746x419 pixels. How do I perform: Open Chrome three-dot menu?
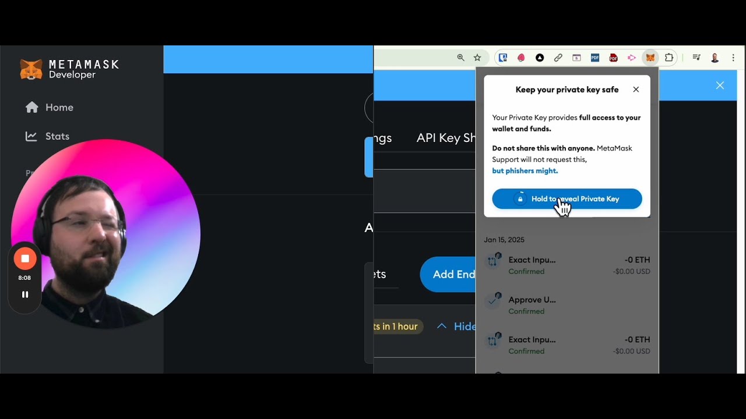pyautogui.click(x=733, y=58)
